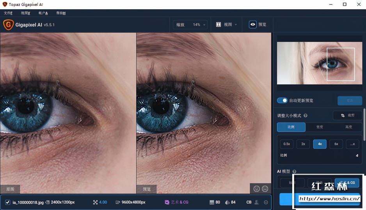This screenshot has width=366, height=210.
Task: Click the preview output image pane
Action: (204, 113)
